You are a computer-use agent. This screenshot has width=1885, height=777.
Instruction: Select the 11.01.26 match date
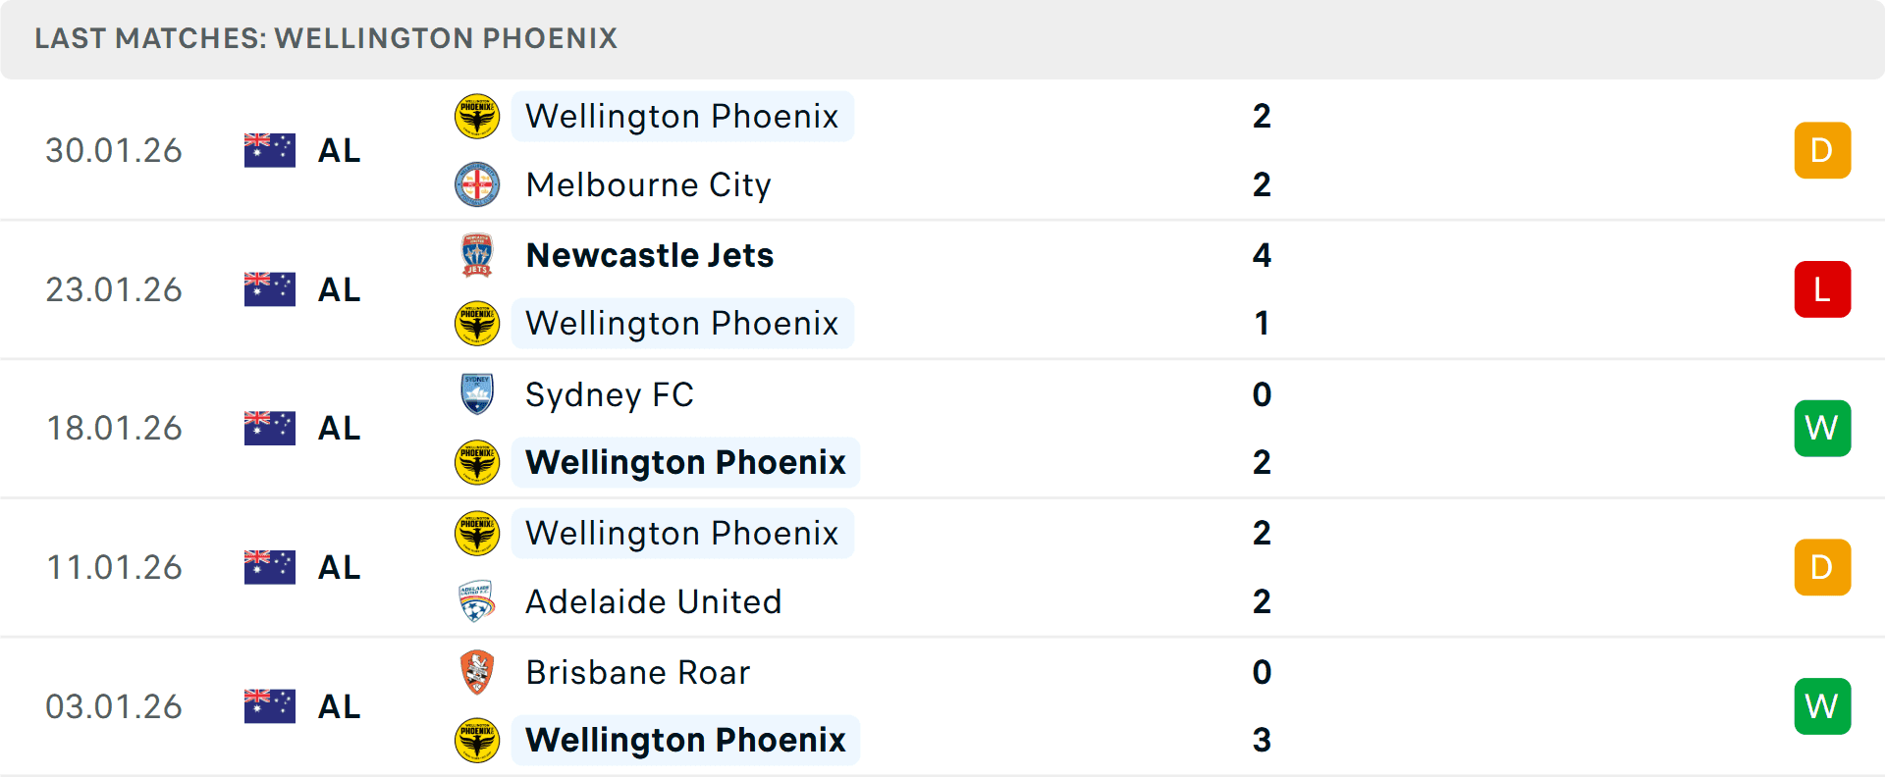point(114,567)
